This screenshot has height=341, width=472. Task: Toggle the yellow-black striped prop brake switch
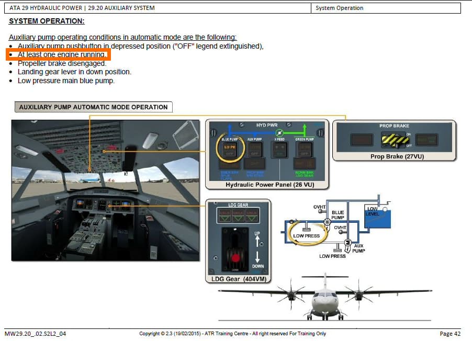pos(395,140)
